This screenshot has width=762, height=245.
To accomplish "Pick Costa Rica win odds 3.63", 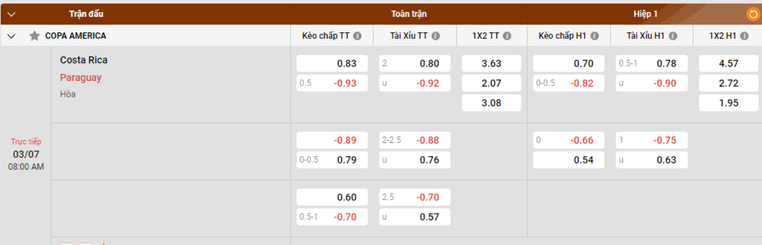I will [491, 63].
